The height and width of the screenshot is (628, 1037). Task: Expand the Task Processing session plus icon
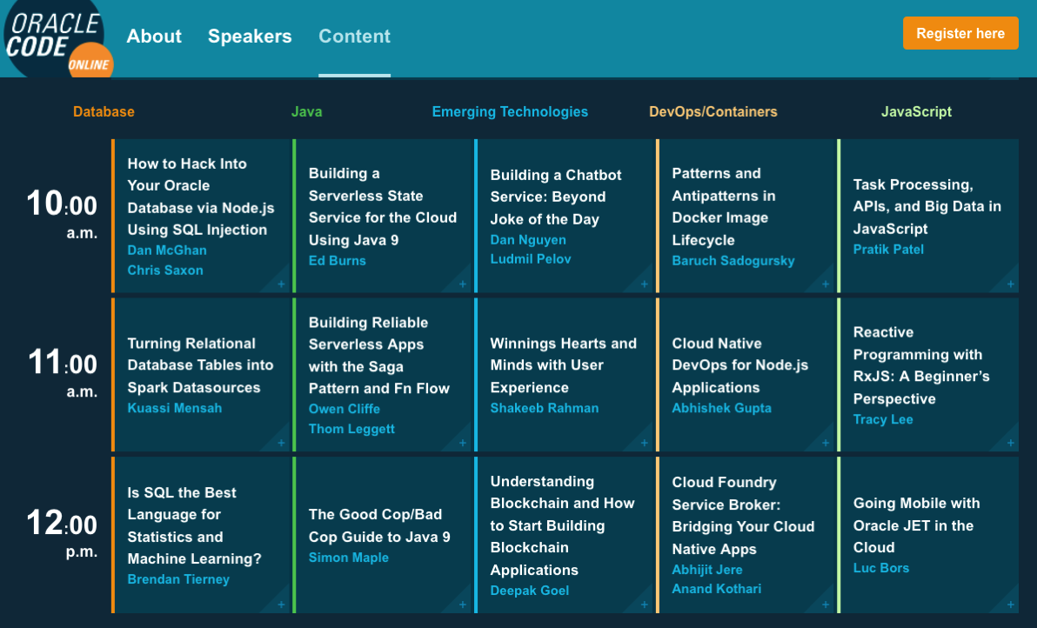(1011, 284)
